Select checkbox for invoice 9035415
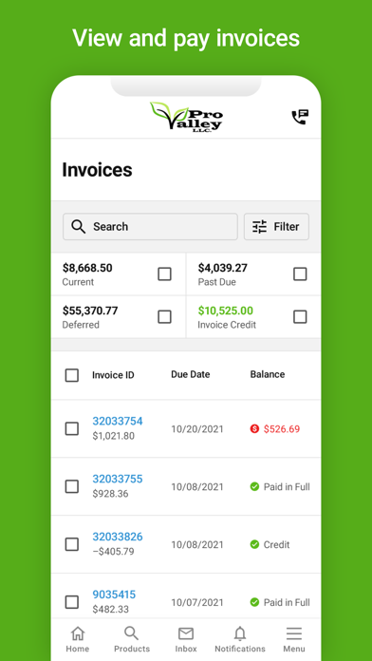The width and height of the screenshot is (372, 661). pos(71,602)
